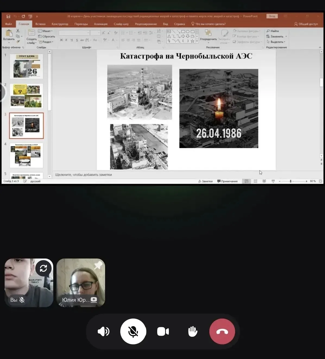
Task: Click the zoom slider handle in status bar
Action: pyautogui.click(x=291, y=181)
